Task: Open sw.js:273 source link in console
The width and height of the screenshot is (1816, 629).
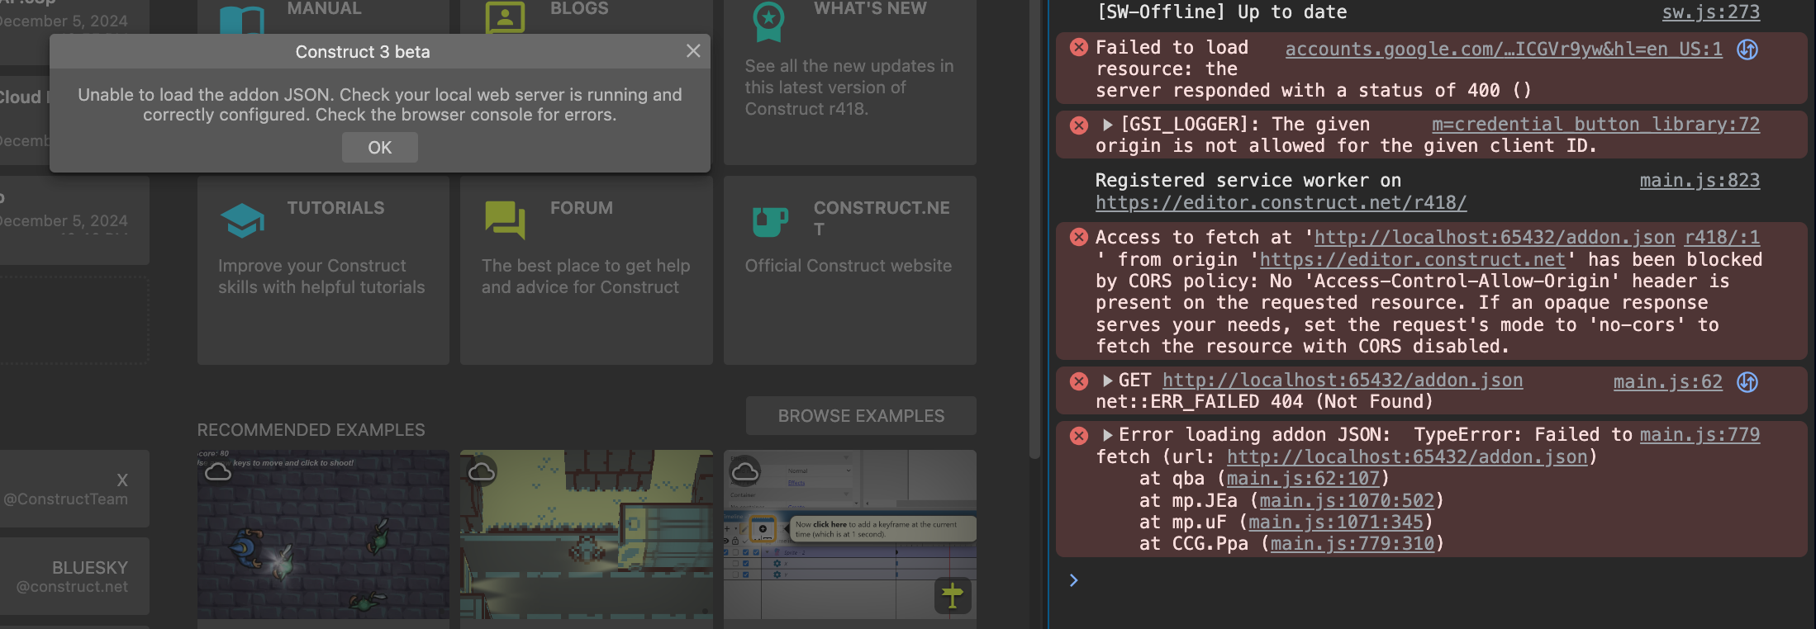Action: (x=1711, y=12)
